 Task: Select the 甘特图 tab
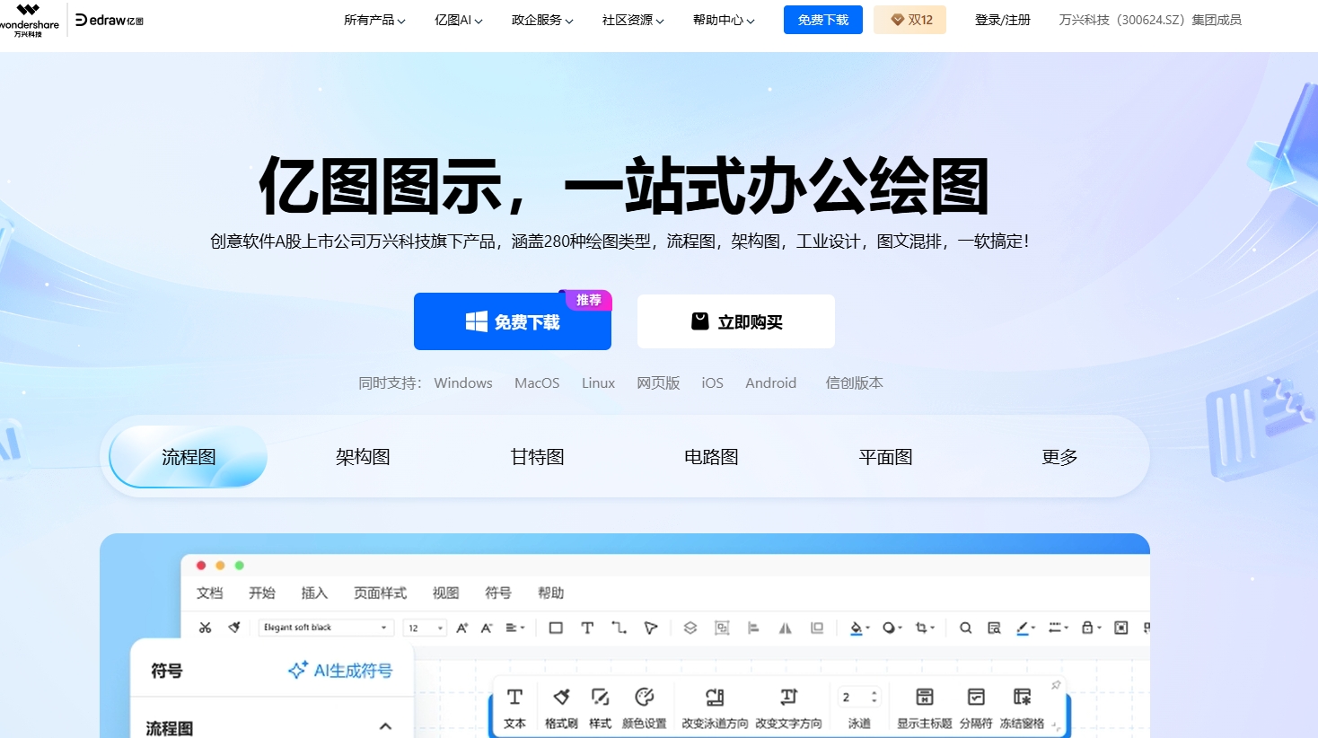point(537,457)
